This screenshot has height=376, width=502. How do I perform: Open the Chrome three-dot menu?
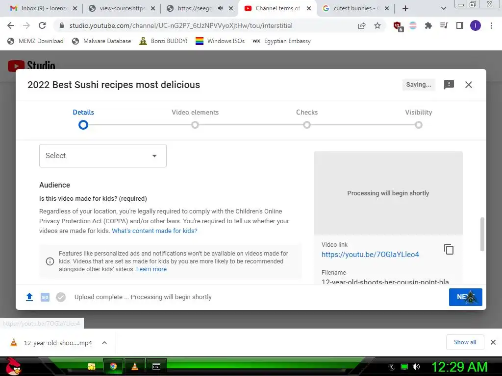[491, 25]
